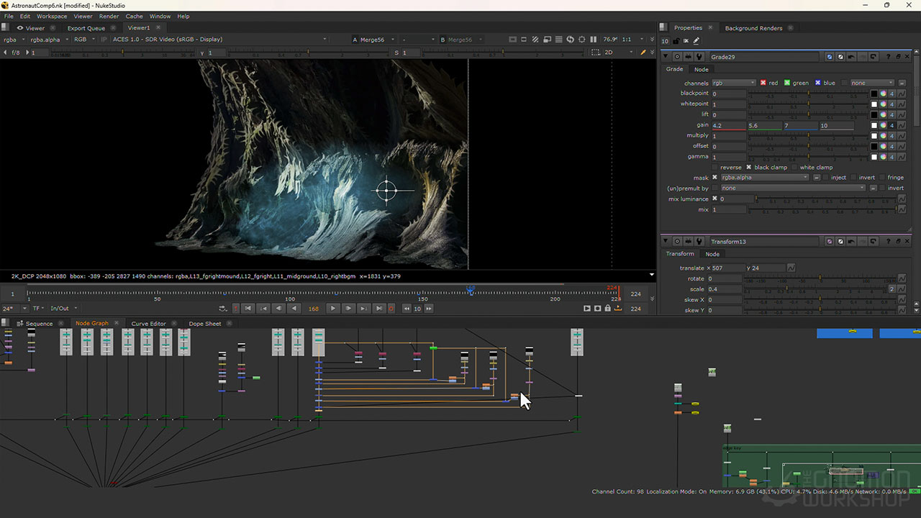Toggle the green channel checkbox in Grade29
This screenshot has width=921, height=518.
787,83
